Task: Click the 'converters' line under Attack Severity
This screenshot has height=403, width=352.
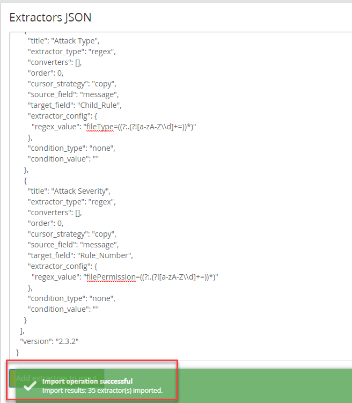Action: tap(55, 213)
